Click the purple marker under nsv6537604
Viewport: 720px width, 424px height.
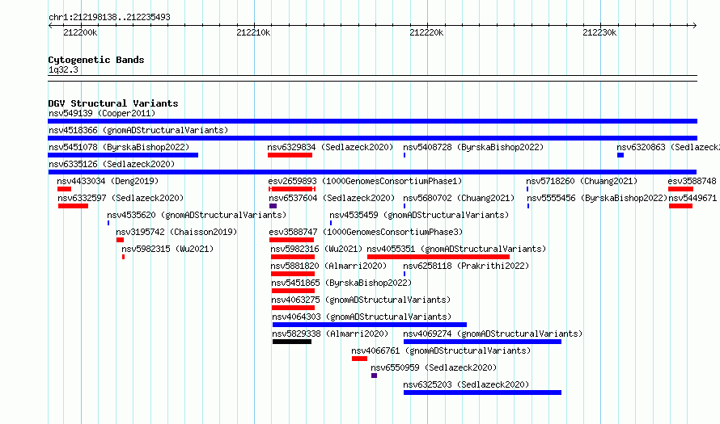click(273, 206)
